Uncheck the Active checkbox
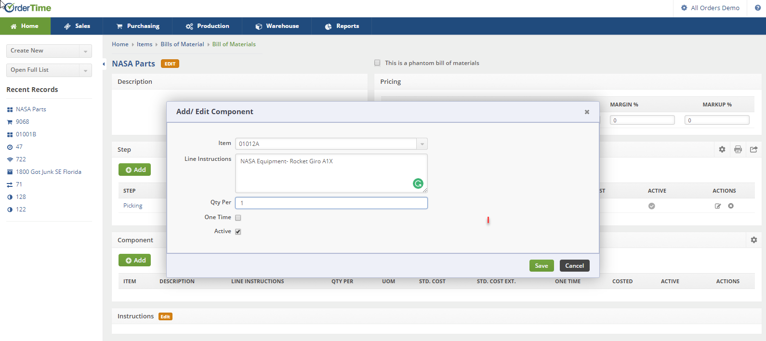 238,232
